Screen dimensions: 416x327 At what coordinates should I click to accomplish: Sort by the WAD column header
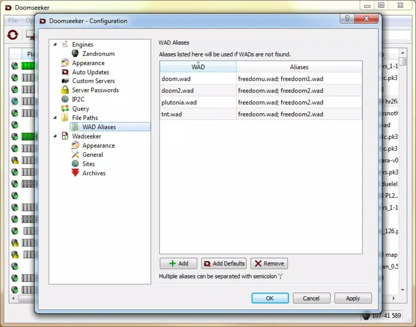(198, 67)
